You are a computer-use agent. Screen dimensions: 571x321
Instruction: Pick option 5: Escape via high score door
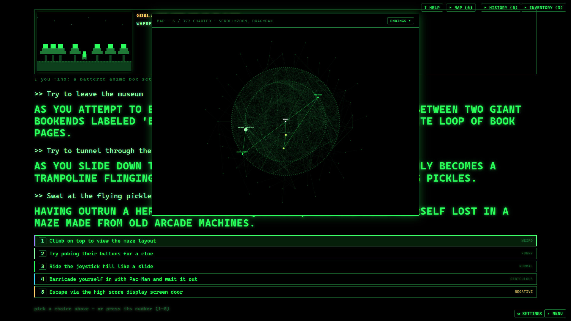pos(285,292)
